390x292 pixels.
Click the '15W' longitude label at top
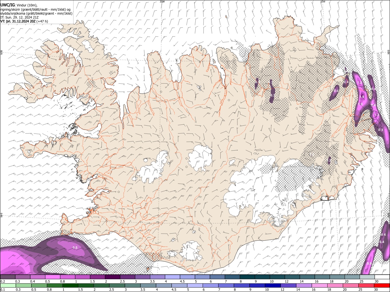(x=322, y=2)
